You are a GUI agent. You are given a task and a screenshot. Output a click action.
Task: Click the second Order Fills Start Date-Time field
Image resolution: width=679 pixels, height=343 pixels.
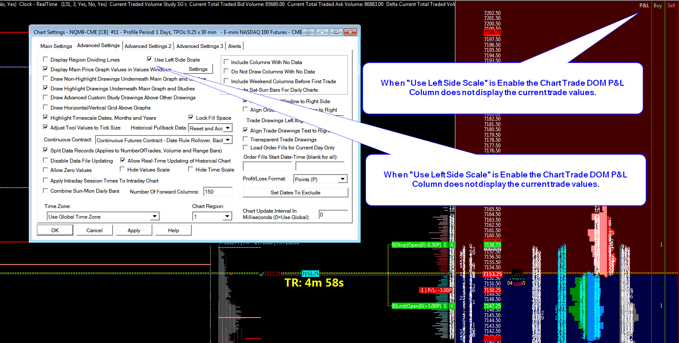tap(320, 166)
